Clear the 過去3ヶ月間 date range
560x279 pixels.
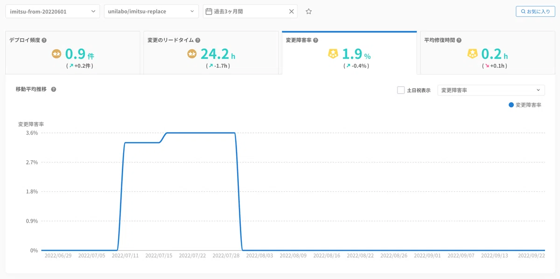pyautogui.click(x=292, y=11)
